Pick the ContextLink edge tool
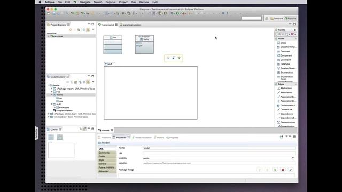The height and width of the screenshot is (192, 342). tap(284, 109)
